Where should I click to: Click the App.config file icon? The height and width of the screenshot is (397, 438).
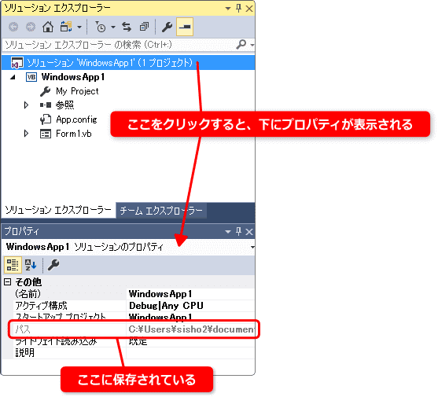click(x=46, y=119)
